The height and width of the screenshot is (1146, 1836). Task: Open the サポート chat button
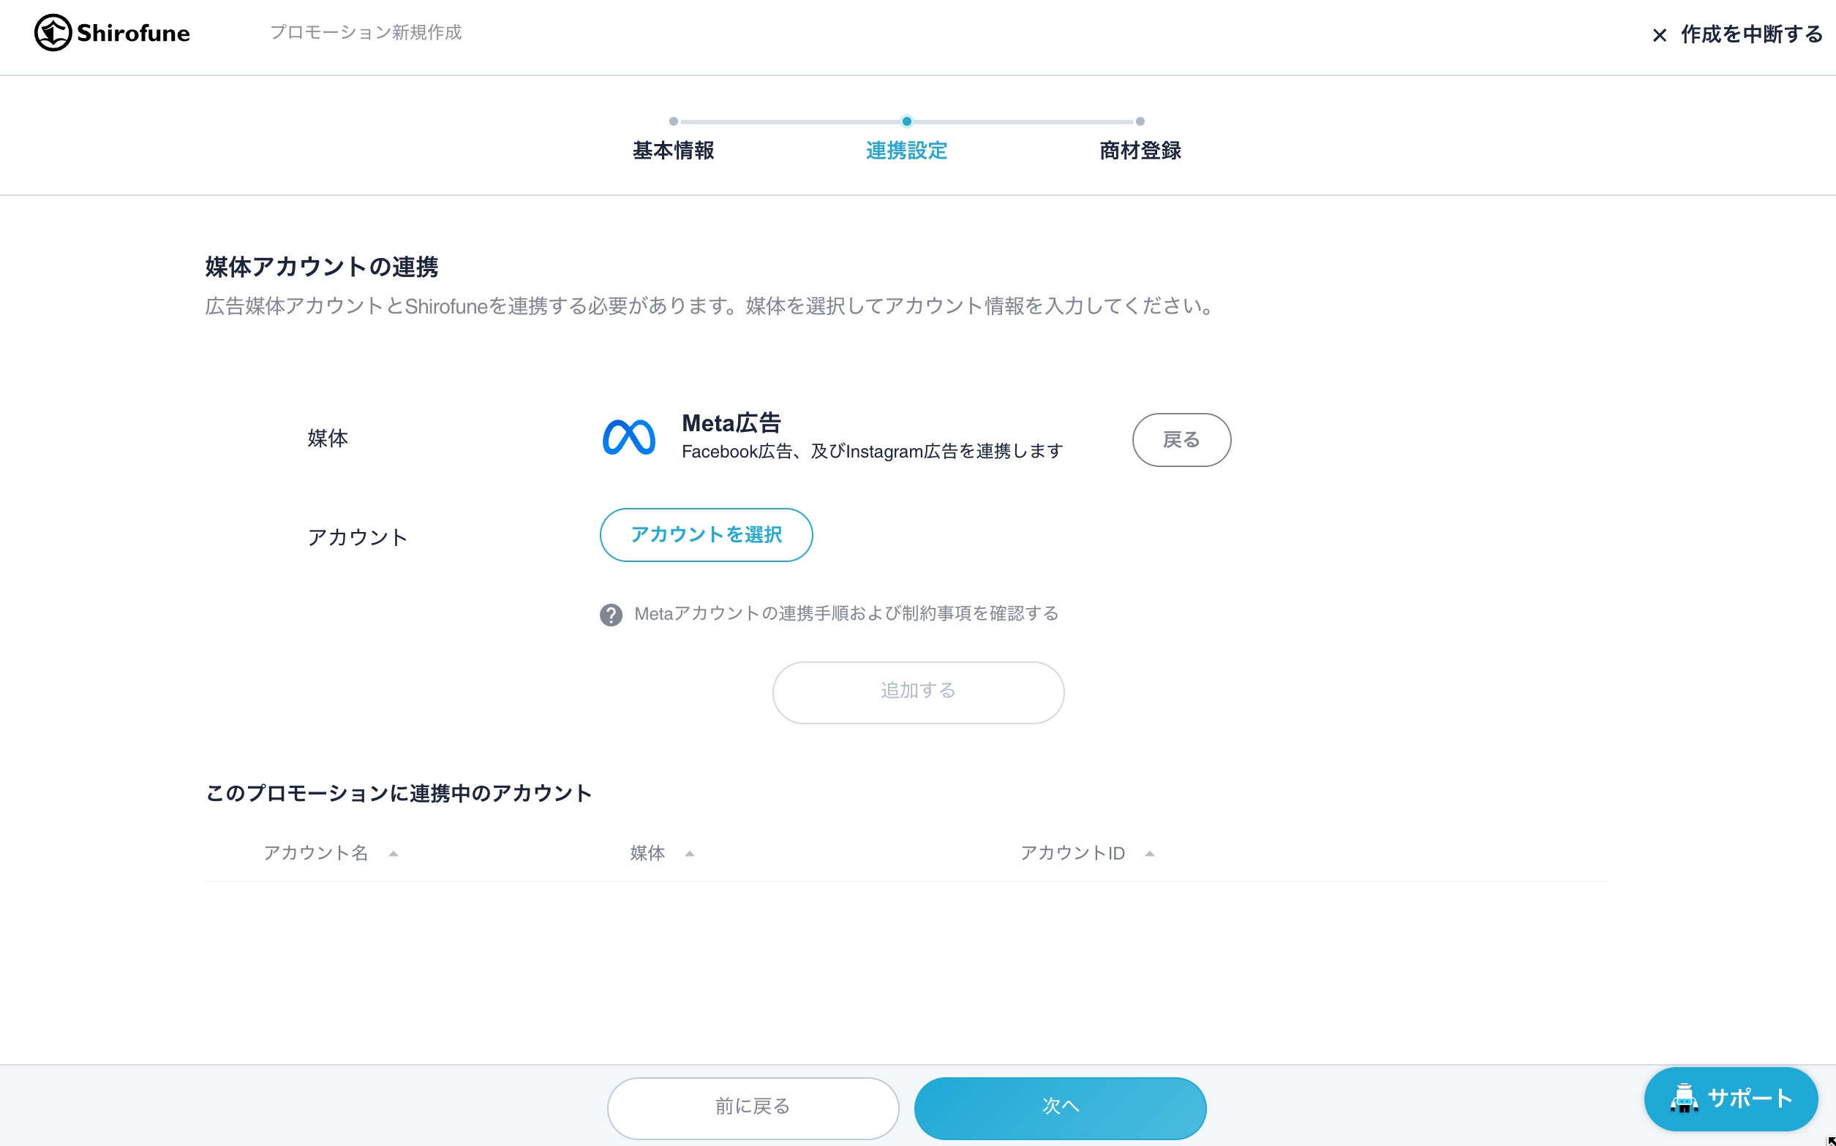click(1731, 1098)
